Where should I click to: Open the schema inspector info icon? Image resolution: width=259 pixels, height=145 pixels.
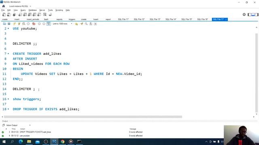(x=15, y=14)
